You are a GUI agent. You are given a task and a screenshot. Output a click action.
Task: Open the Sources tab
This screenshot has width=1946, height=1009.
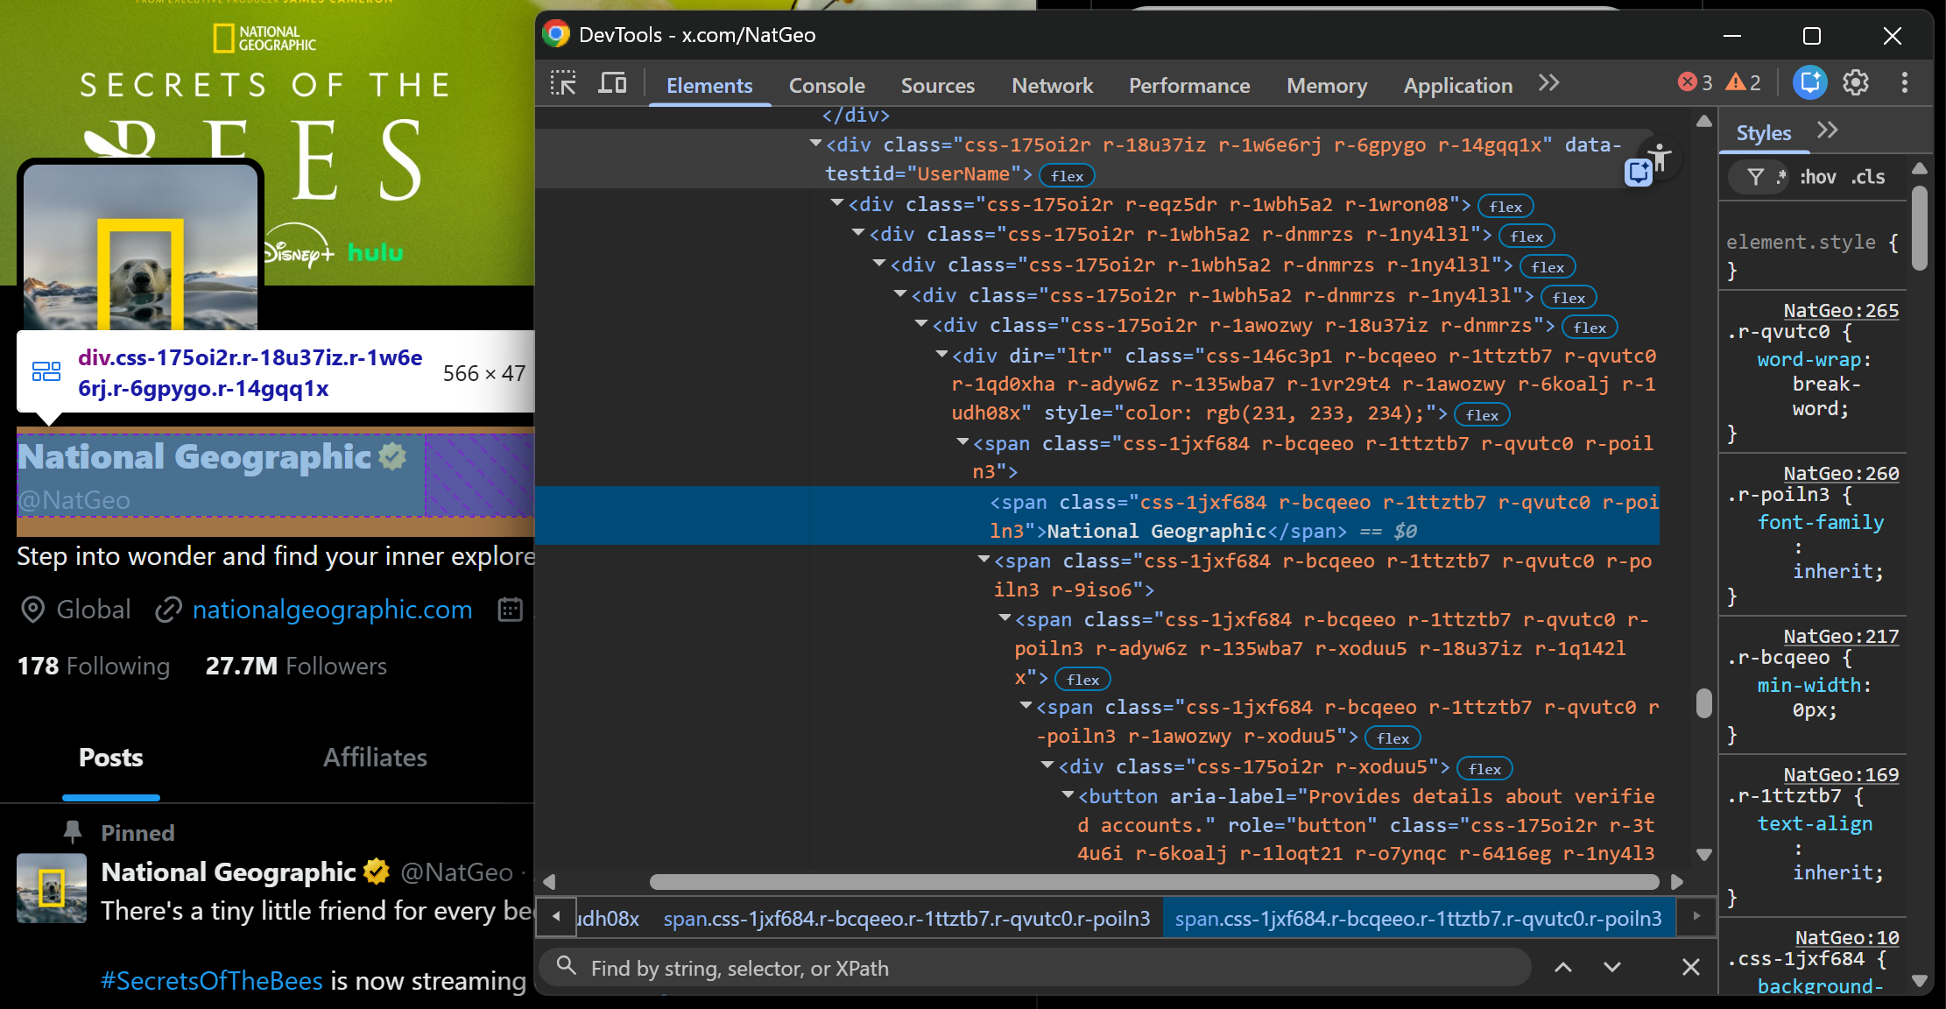(x=937, y=85)
